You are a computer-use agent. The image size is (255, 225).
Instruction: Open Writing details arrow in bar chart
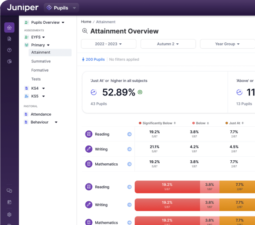pyautogui.click(x=129, y=205)
